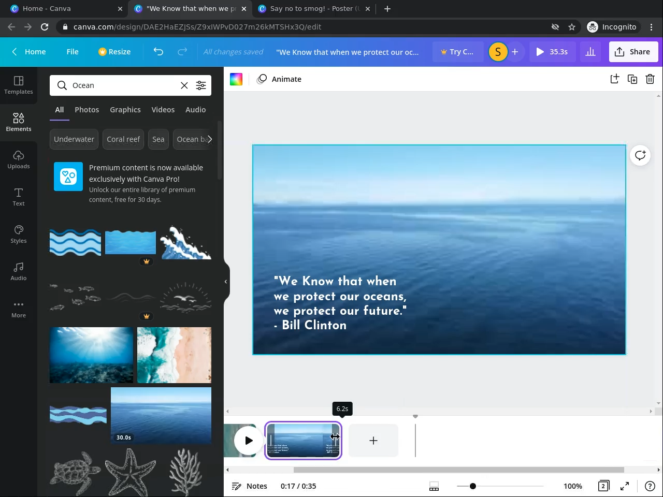663x497 pixels.
Task: Select the underwater sunlight photo
Action: click(91, 355)
